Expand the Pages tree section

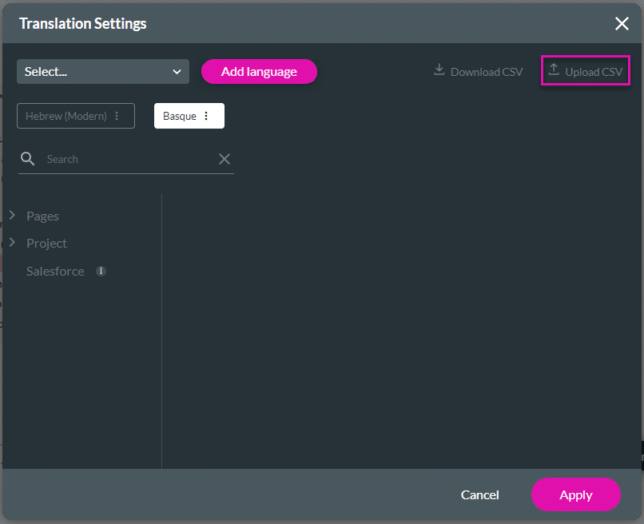click(12, 215)
